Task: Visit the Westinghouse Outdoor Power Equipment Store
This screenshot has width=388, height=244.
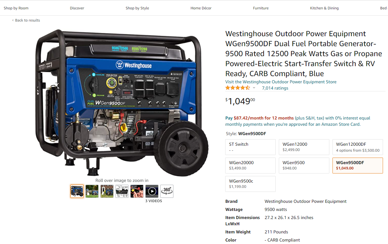Action: pyautogui.click(x=281, y=82)
